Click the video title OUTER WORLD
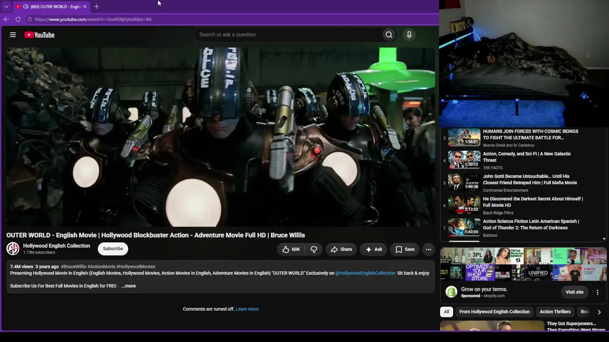 156,235
